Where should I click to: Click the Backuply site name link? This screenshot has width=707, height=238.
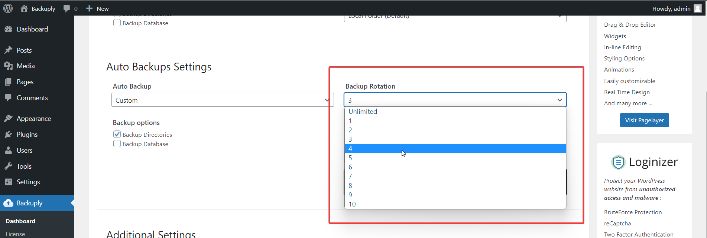tap(43, 9)
